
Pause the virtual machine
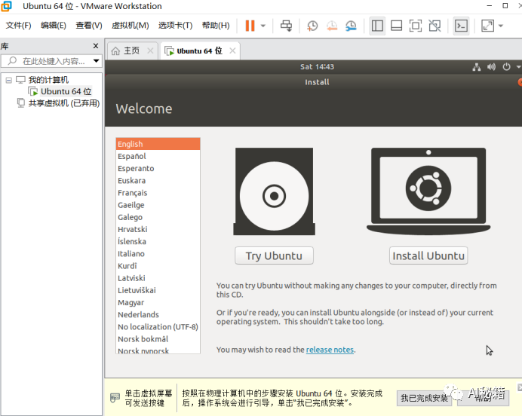pos(250,26)
